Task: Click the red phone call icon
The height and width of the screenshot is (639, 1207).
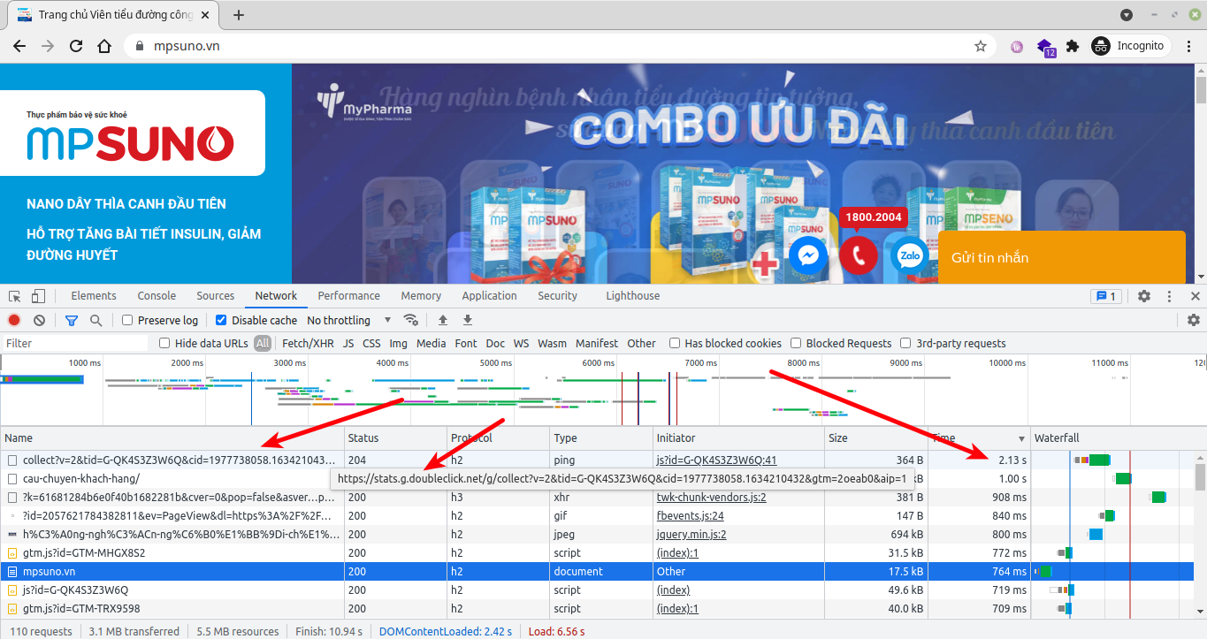Action: [x=859, y=255]
